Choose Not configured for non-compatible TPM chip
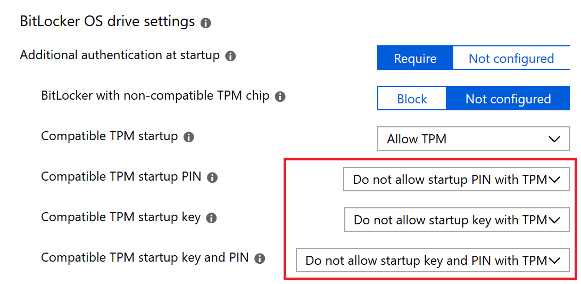 [508, 99]
